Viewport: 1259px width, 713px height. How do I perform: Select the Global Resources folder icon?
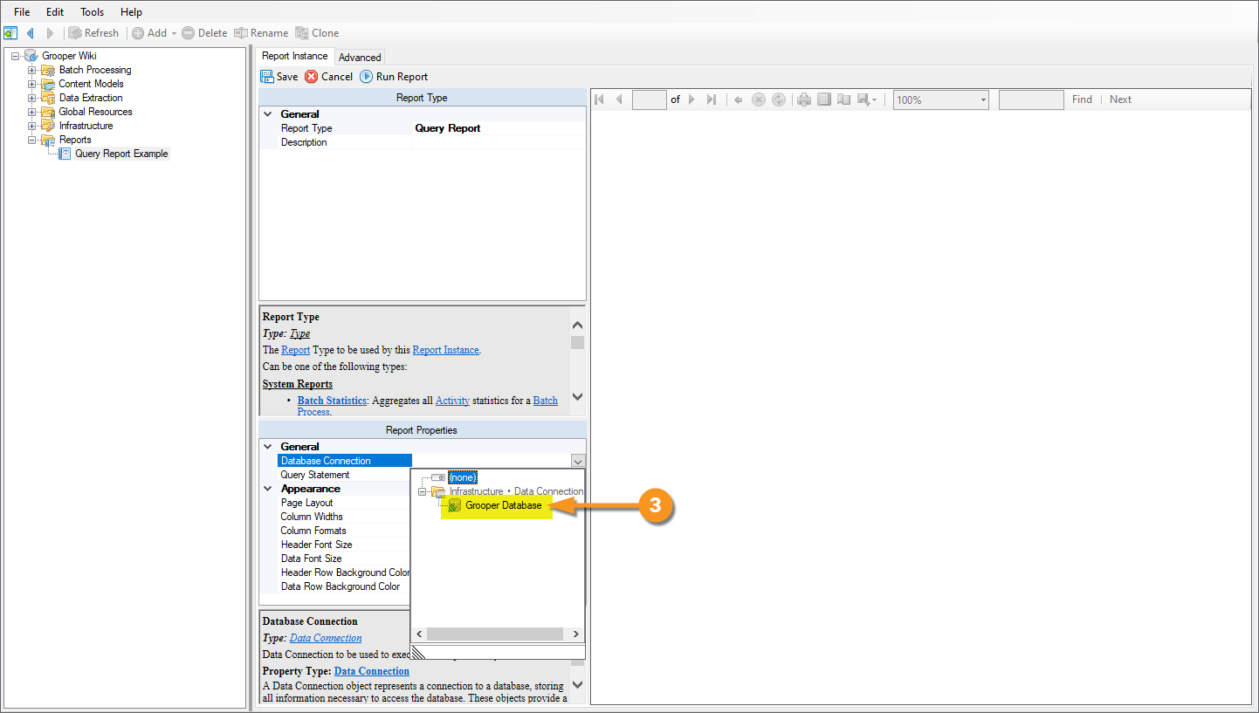47,112
